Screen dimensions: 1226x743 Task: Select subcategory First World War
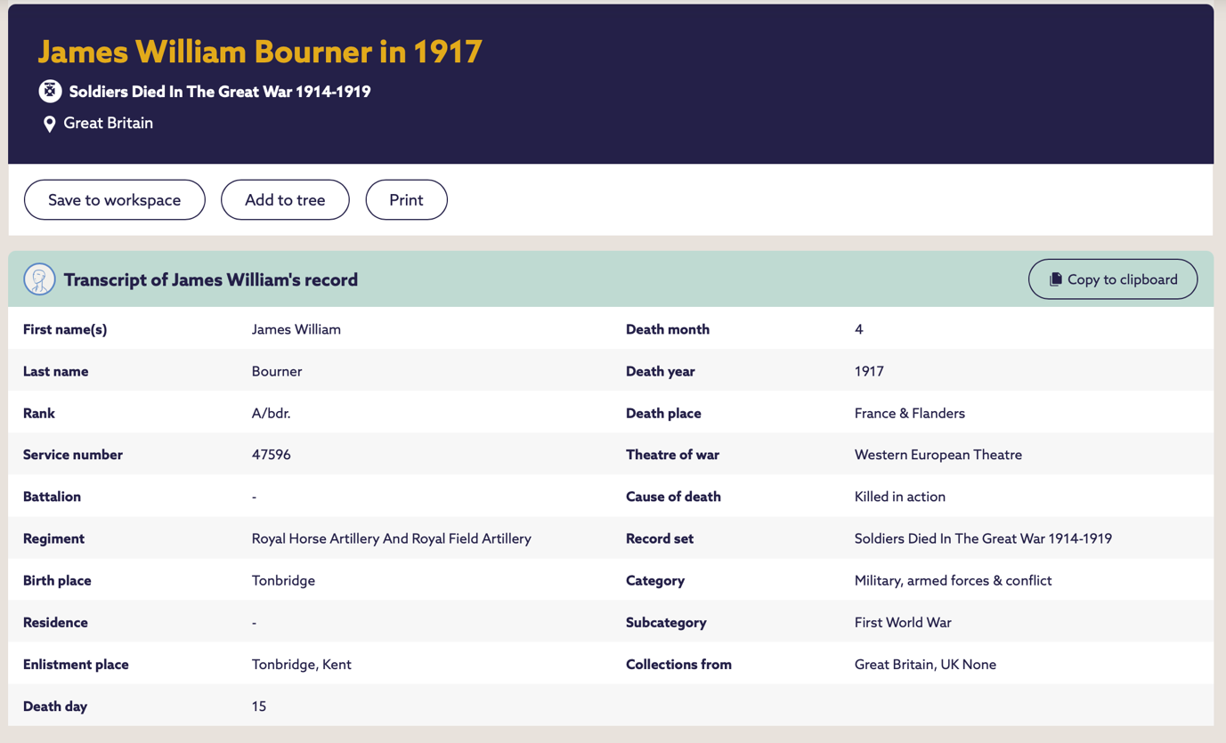click(903, 623)
